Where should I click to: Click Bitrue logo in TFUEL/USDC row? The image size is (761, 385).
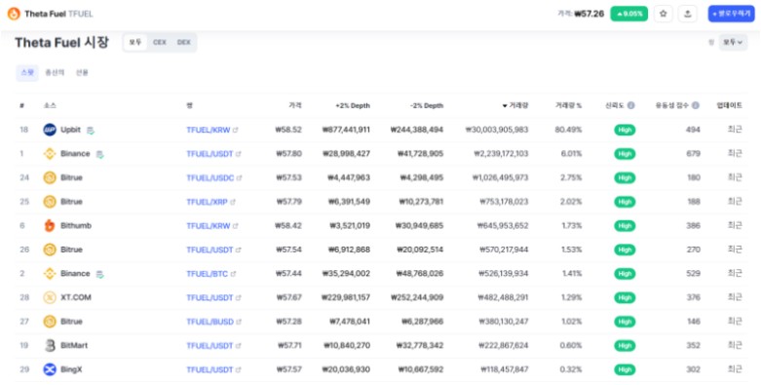coord(50,177)
